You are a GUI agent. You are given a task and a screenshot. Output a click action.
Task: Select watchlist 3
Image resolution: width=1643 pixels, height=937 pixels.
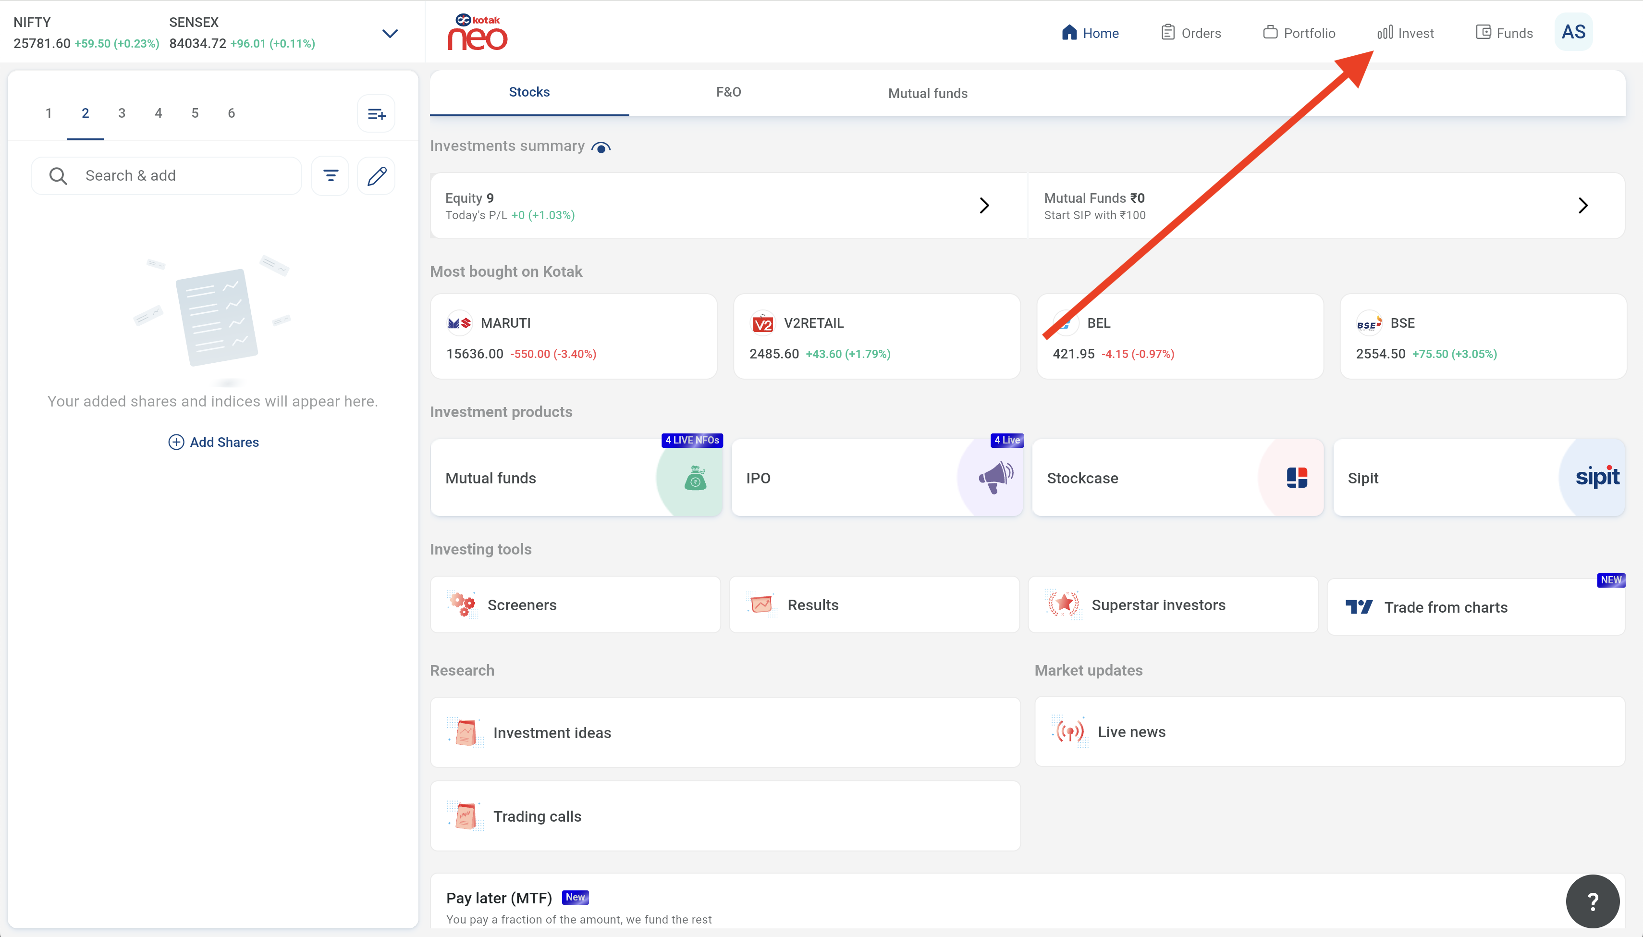(122, 113)
